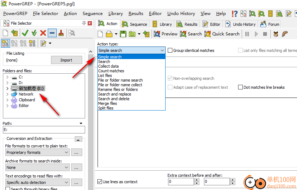Click the Clear file selection page icon
This screenshot has width=297, height=190.
point(5,33)
